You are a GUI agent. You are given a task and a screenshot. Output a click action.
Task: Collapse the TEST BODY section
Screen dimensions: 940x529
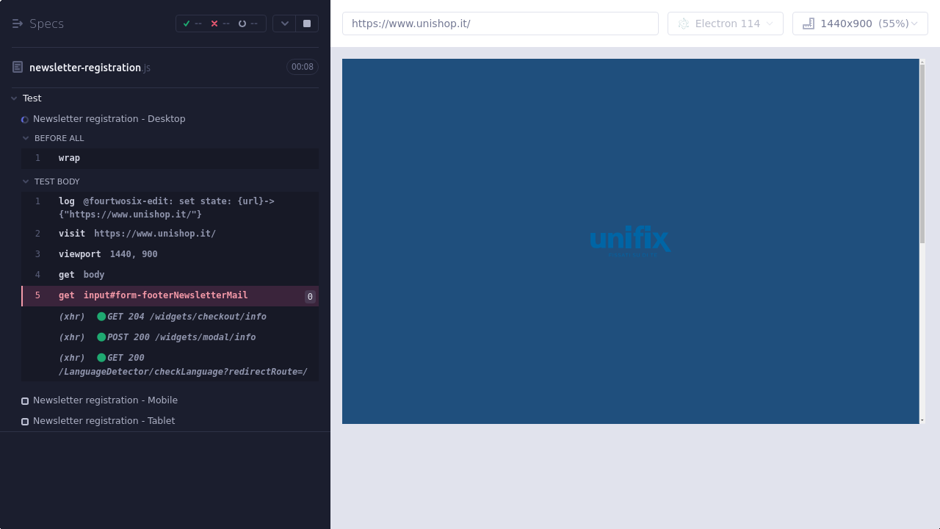26,181
